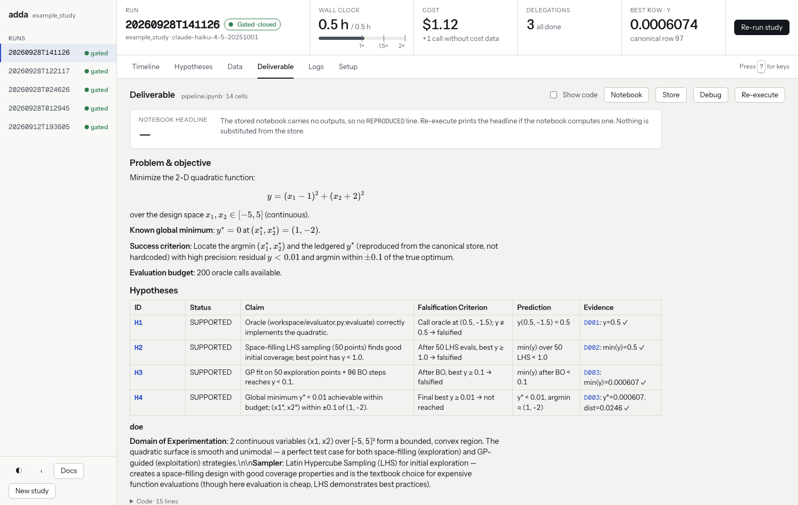Select run 20260928T122117 in sidebar
Image resolution: width=798 pixels, height=505 pixels.
(x=59, y=71)
